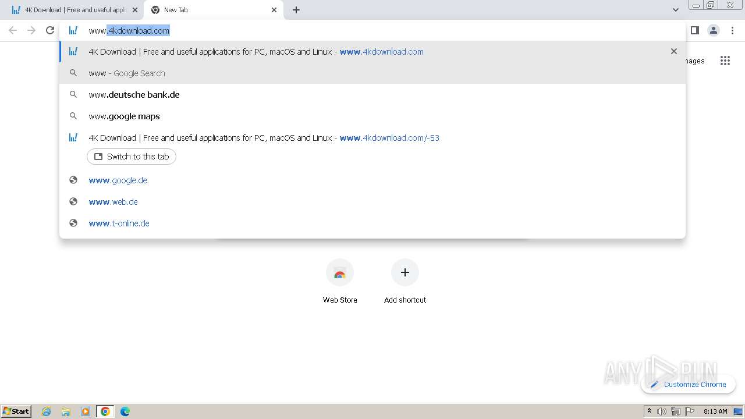The height and width of the screenshot is (419, 745).
Task: Click search icon beside www.google maps
Action: (x=73, y=116)
